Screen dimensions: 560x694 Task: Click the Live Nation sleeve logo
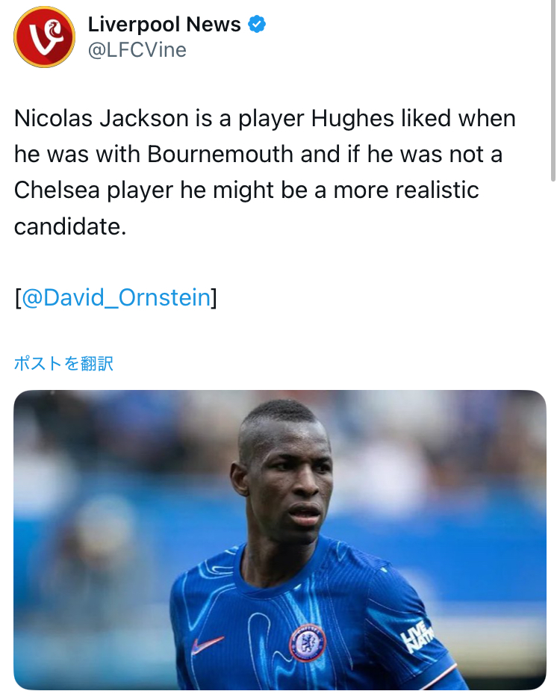pyautogui.click(x=416, y=637)
